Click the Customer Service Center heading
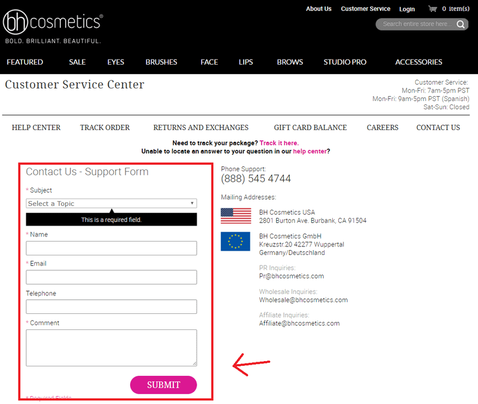 coord(75,85)
